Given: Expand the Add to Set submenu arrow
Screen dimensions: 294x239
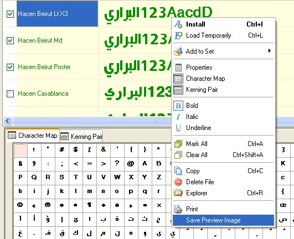Looking at the screenshot, I should [270, 51].
